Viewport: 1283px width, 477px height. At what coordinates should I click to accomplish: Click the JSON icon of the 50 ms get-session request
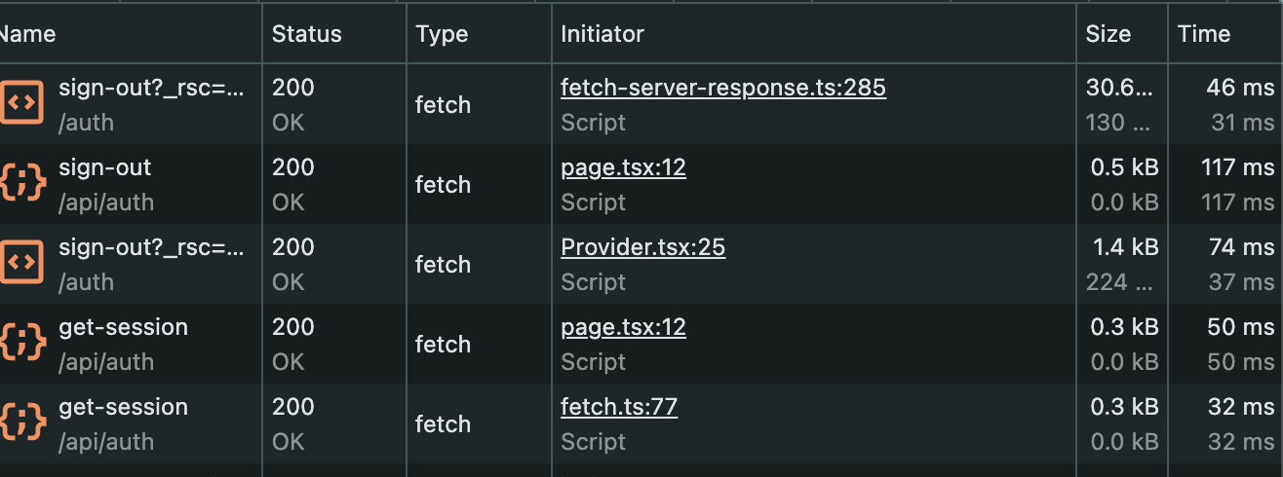tap(21, 344)
